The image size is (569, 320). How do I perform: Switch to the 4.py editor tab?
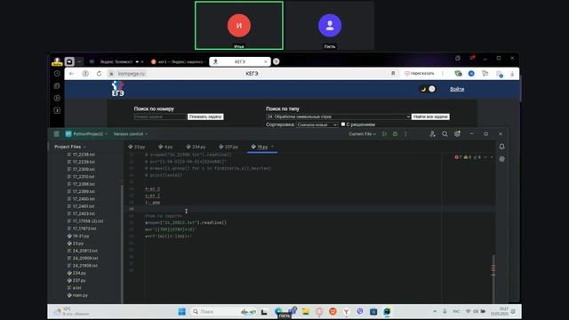point(165,147)
